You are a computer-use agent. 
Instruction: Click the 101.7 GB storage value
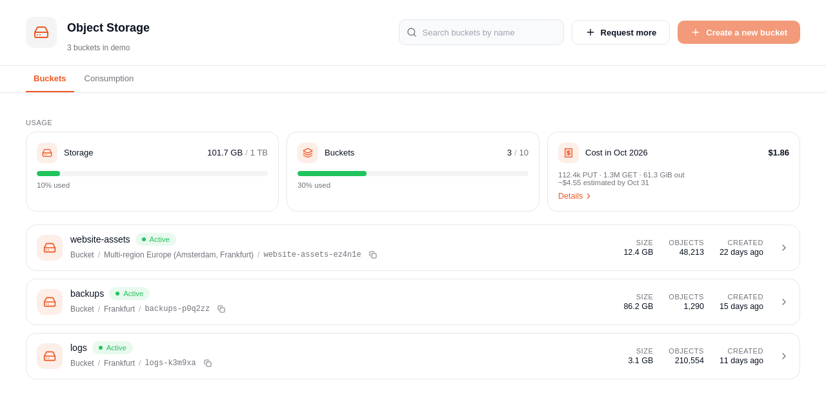coord(225,153)
